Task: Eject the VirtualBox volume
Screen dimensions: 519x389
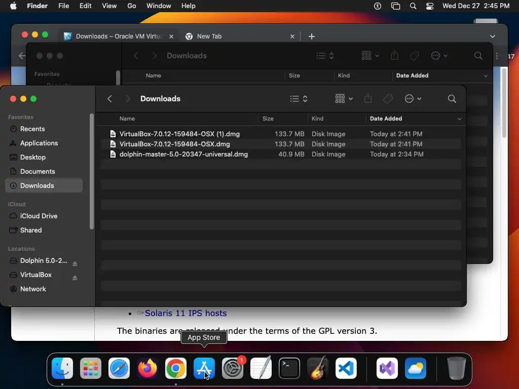Action: pyautogui.click(x=75, y=278)
